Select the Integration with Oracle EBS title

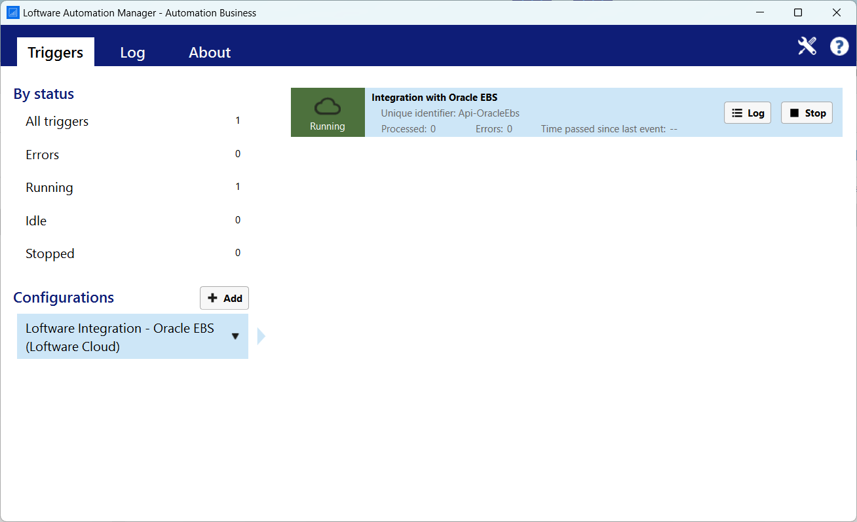click(x=434, y=98)
